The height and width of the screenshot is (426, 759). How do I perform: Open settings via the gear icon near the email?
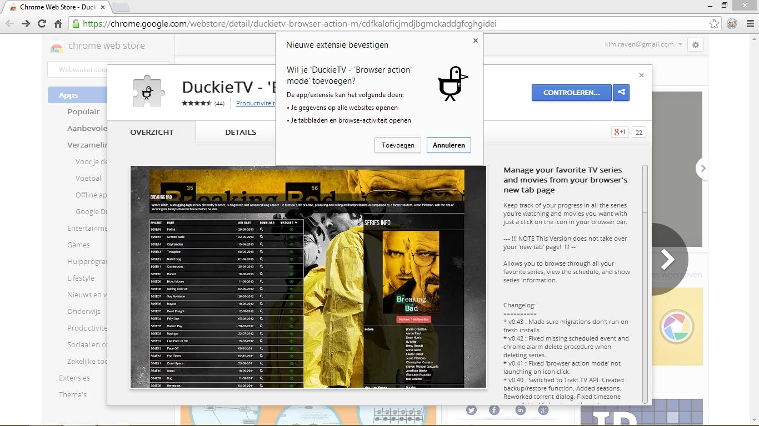click(x=695, y=44)
